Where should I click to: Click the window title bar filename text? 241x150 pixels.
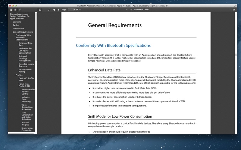tap(122, 6)
